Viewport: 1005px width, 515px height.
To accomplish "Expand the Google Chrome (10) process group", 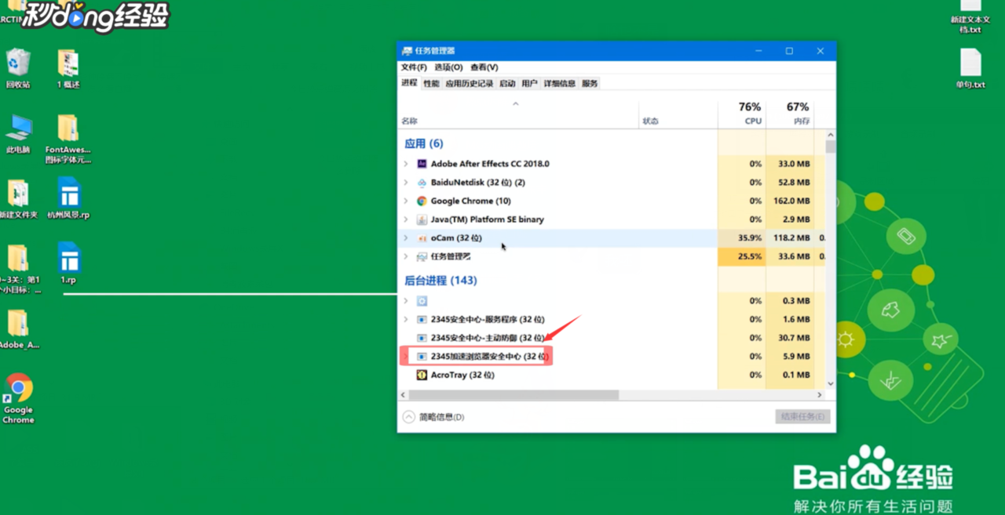I will pyautogui.click(x=406, y=201).
